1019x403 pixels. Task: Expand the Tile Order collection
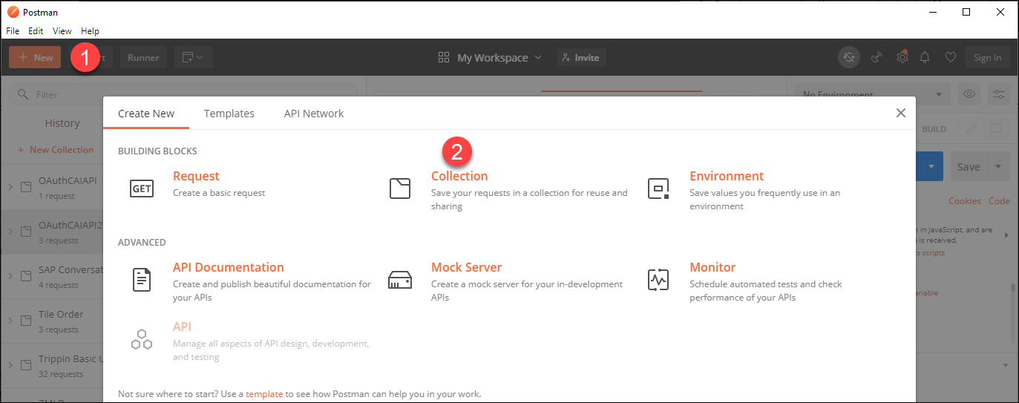(10, 321)
